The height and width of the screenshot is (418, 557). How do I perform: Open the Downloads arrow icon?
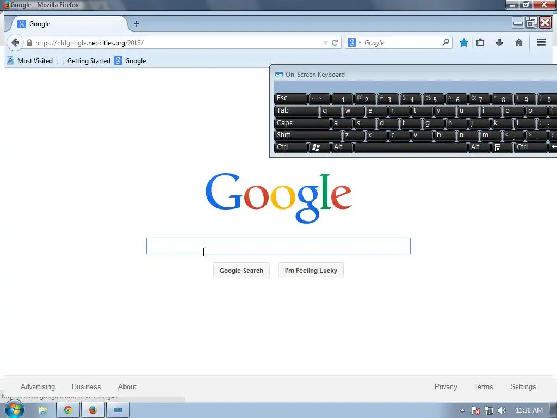click(x=499, y=42)
